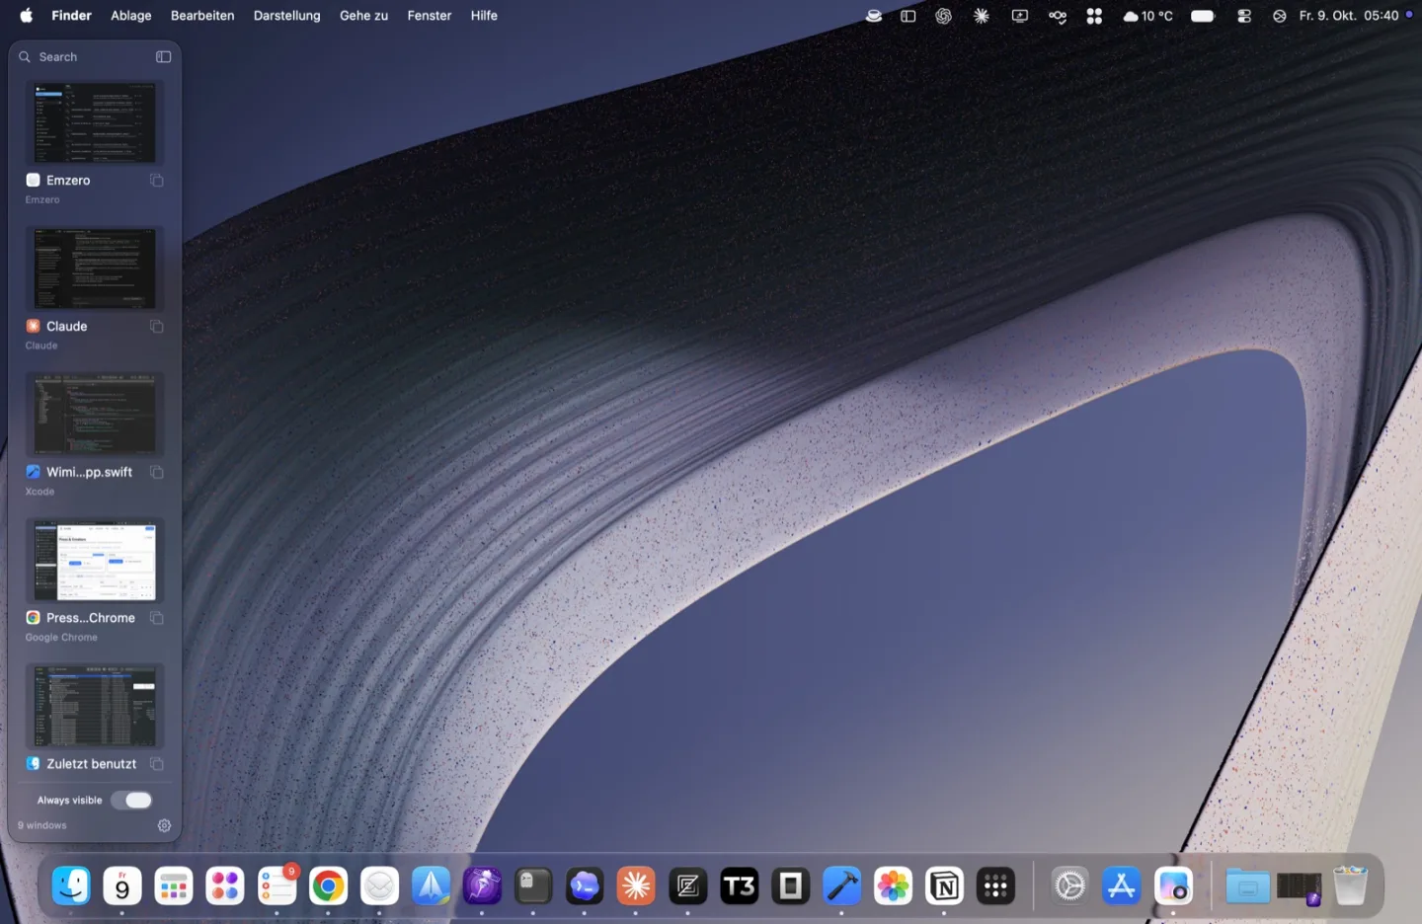This screenshot has height=924, width=1422.
Task: Open the weather 10 °C menu bar item
Action: point(1147,16)
